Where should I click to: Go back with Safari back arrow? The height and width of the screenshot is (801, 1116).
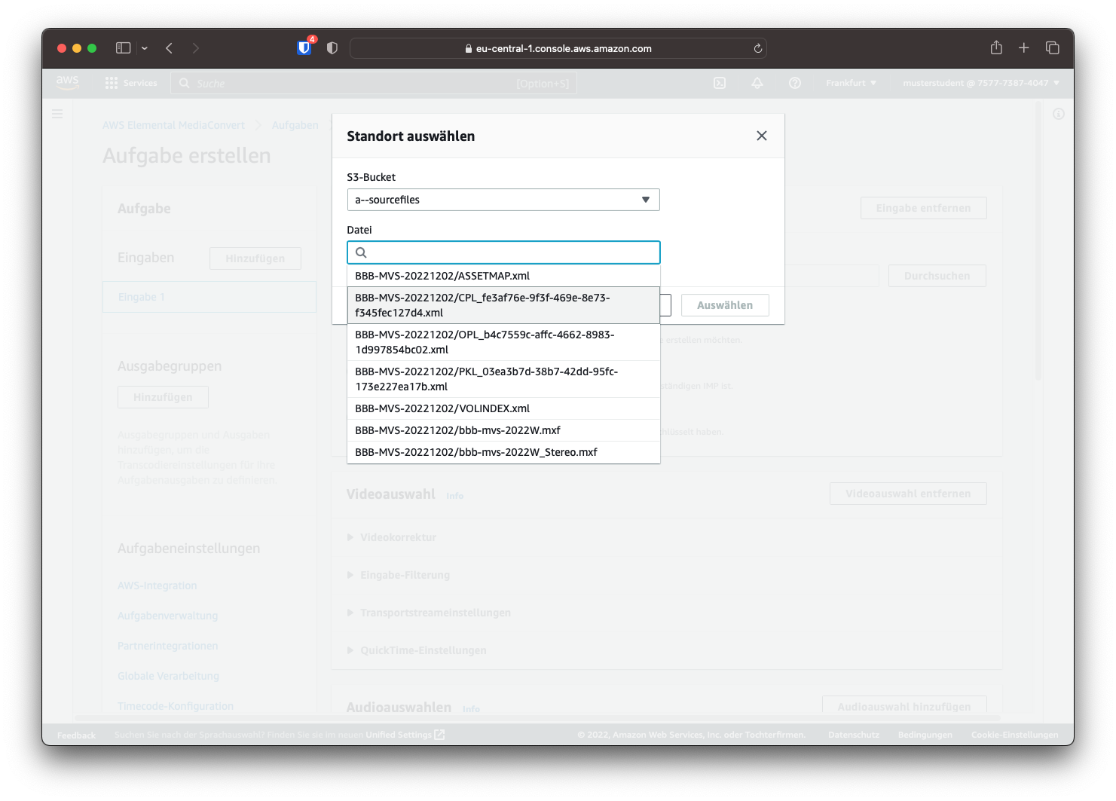[x=169, y=48]
